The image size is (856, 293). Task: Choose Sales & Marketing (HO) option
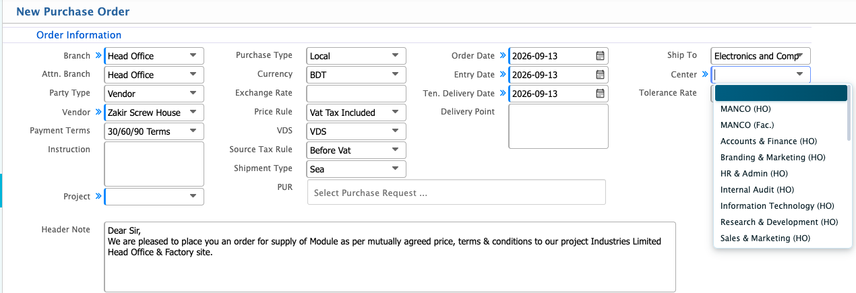[780, 238]
